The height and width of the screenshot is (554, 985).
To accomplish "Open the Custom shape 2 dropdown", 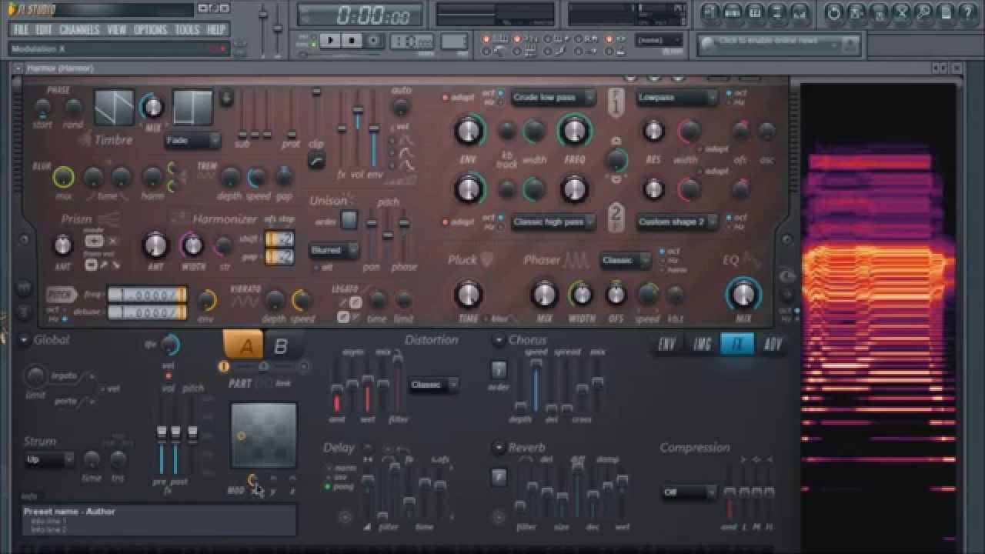I will pos(676,222).
